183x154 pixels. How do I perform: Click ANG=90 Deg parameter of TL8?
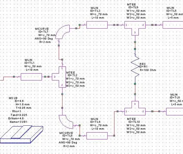tap(68, 143)
